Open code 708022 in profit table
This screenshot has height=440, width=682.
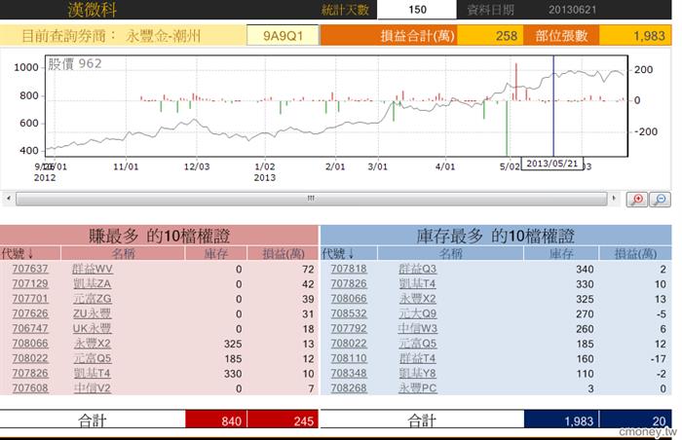coord(30,358)
